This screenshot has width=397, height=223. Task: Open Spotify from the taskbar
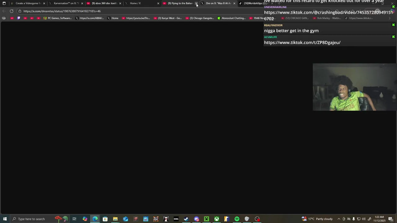click(237, 219)
